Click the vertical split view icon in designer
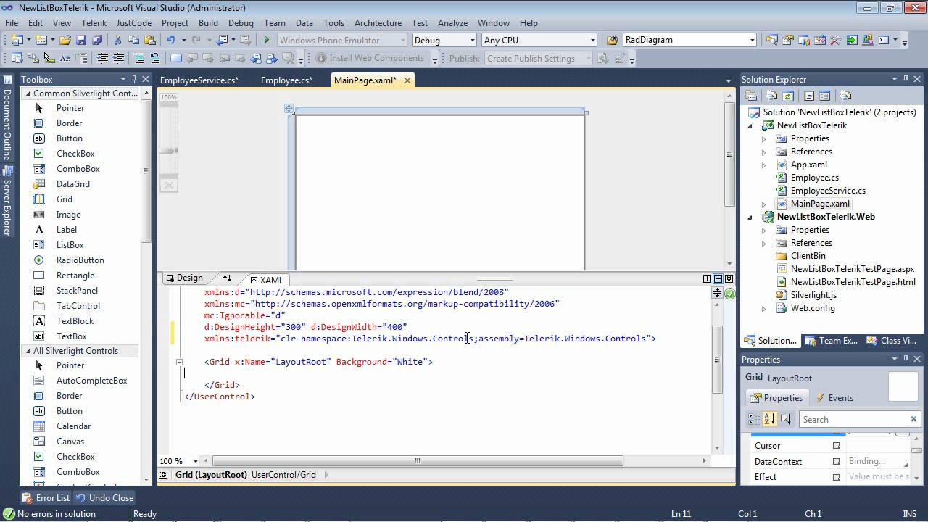Viewport: 928px width, 522px height. [707, 278]
